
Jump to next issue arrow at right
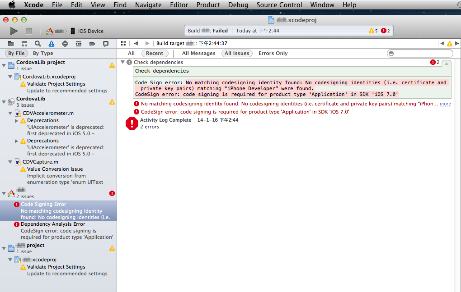(x=457, y=43)
